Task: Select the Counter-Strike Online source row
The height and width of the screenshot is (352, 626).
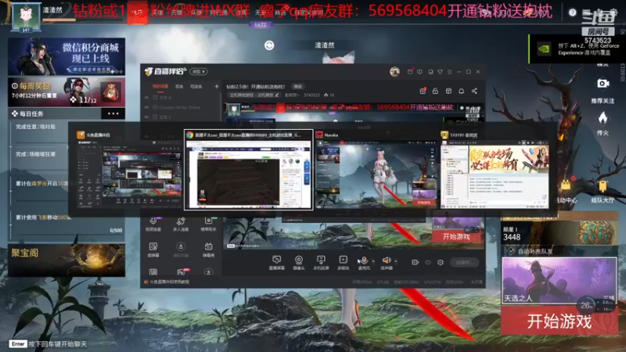Action: pyautogui.click(x=181, y=107)
